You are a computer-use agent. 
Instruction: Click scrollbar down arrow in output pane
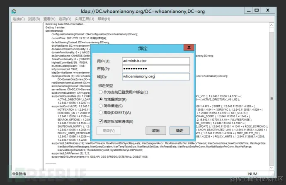click(271, 168)
